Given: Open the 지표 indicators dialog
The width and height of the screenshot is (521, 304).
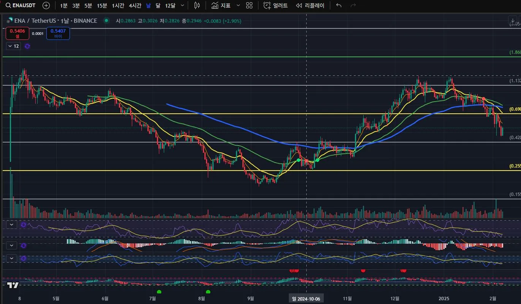Looking at the screenshot, I should [221, 6].
